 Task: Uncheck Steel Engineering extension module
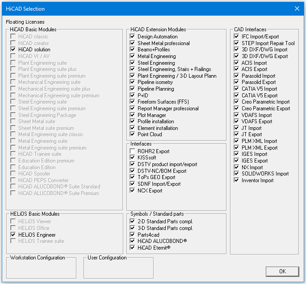click(132, 63)
